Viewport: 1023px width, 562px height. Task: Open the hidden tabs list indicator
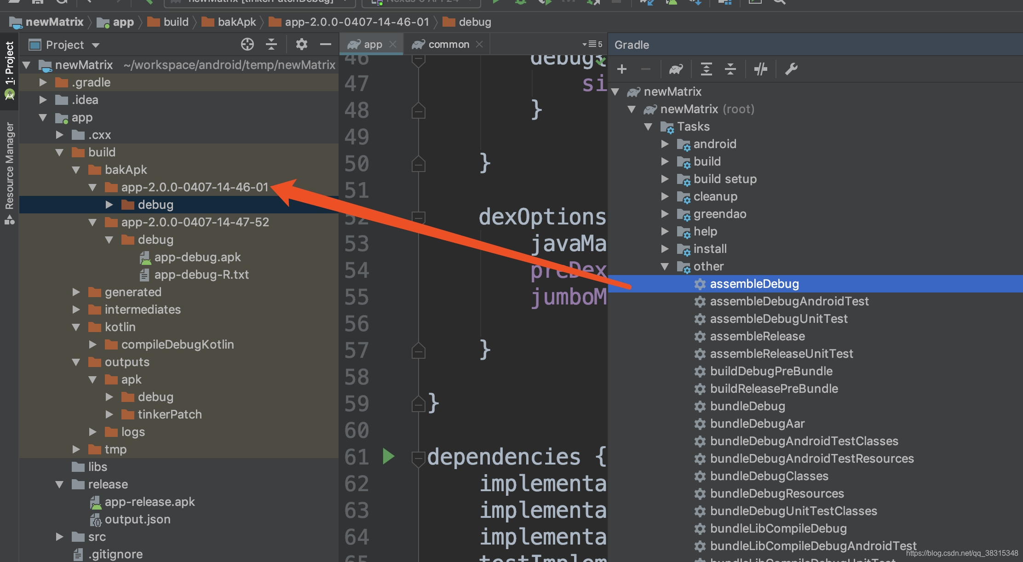[592, 44]
